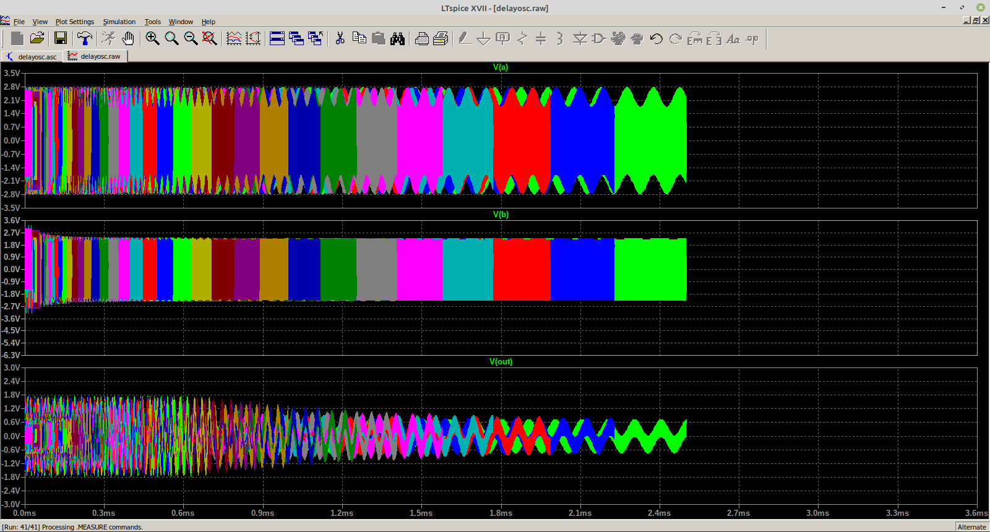Select the SPICE directive .op tool
This screenshot has height=532, width=990.
pyautogui.click(x=752, y=38)
